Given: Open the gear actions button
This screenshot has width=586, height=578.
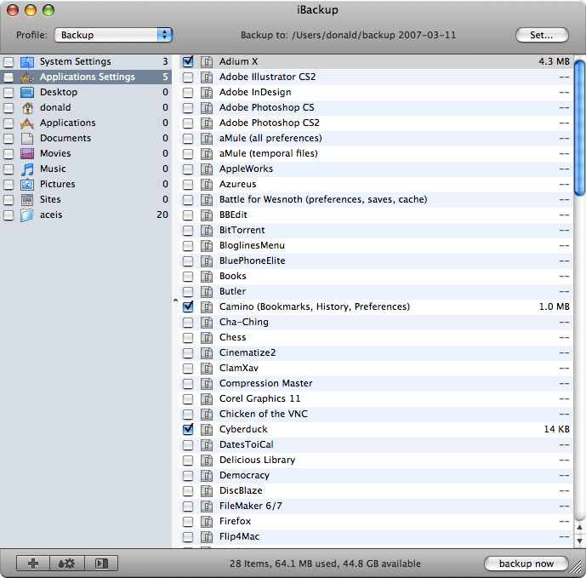Looking at the screenshot, I should point(67,563).
